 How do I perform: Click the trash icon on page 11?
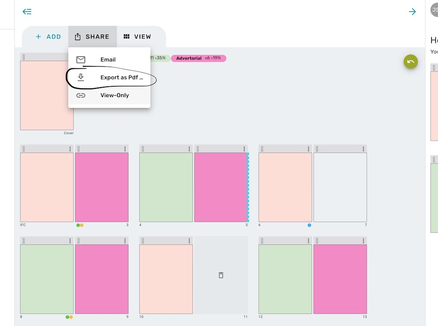[221, 275]
